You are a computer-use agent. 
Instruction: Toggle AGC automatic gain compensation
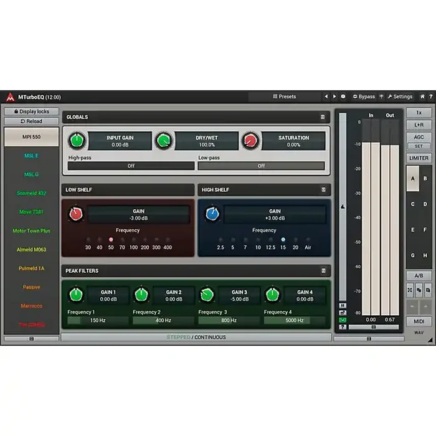[419, 137]
